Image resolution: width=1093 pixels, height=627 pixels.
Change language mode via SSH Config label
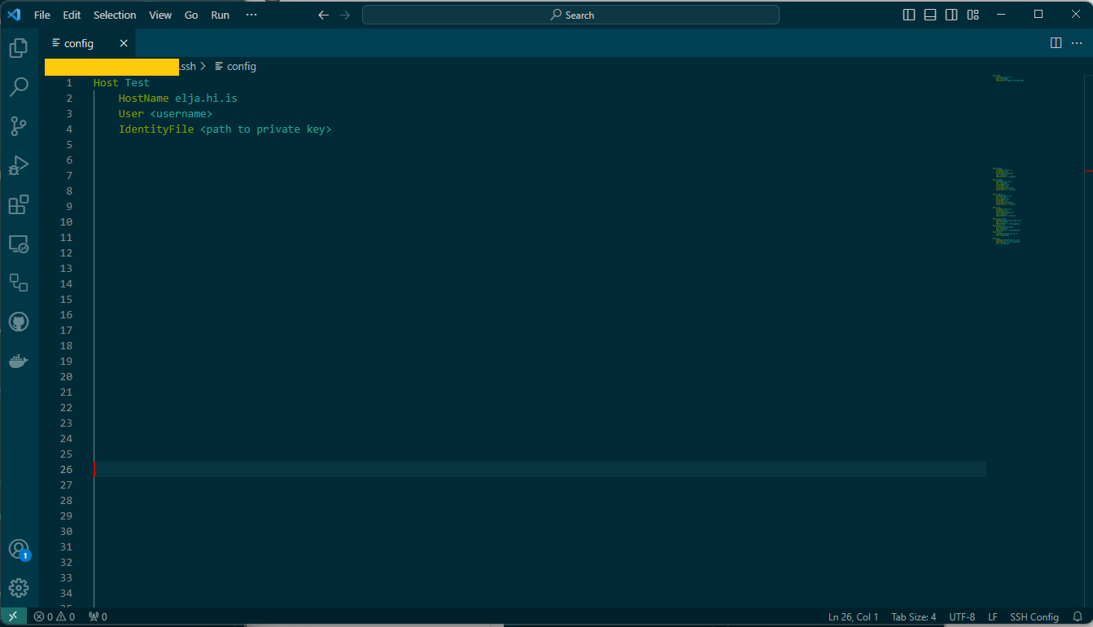click(x=1034, y=616)
